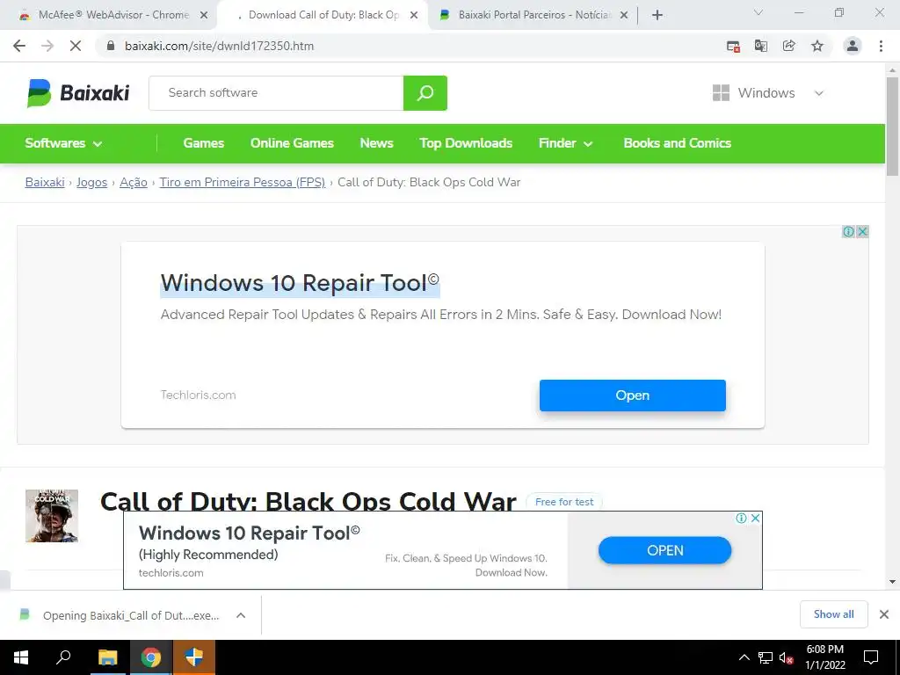Screen dimensions: 900x675
Task: Open Tiro em Primeira Pessoa (FPS) breadcrumb
Action: point(243,182)
